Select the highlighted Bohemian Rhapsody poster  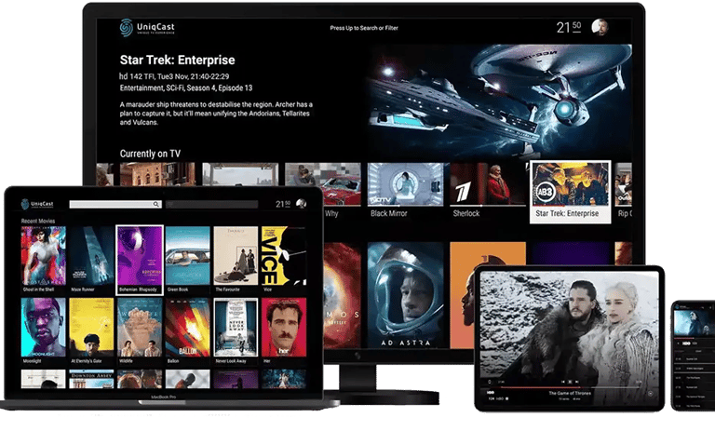140,260
